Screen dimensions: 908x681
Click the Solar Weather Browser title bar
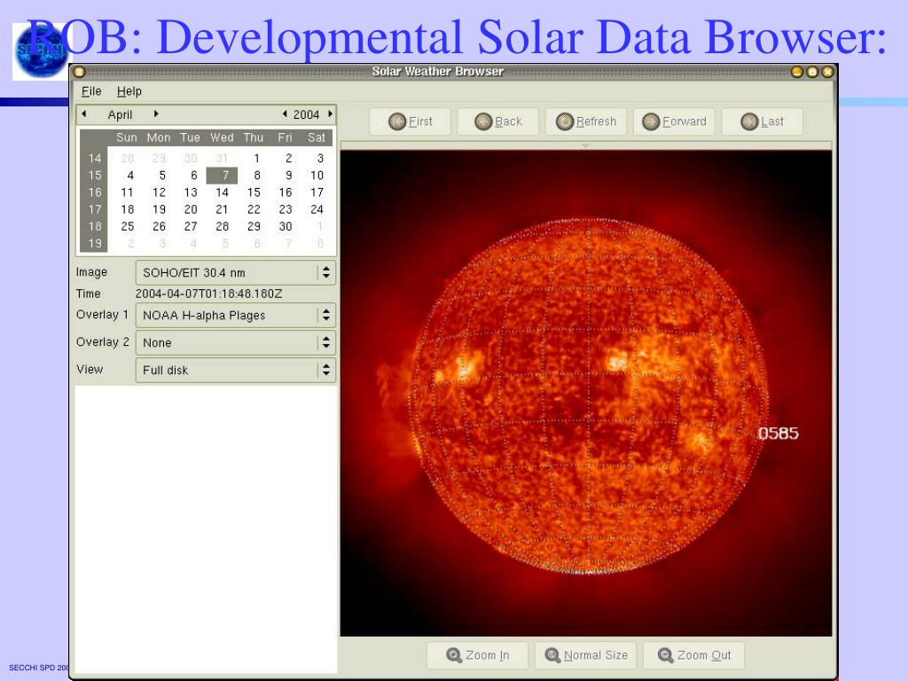[438, 71]
